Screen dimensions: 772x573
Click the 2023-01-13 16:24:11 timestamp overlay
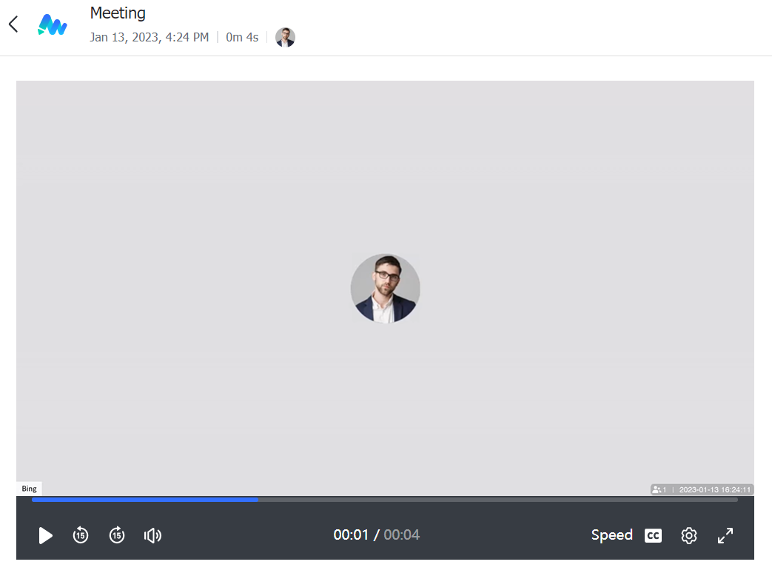point(714,489)
